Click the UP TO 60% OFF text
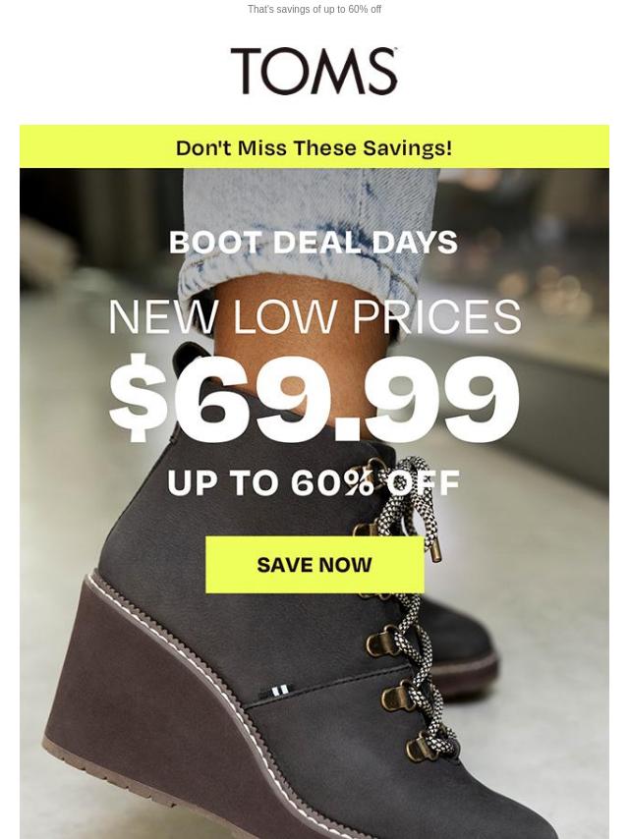 314,482
